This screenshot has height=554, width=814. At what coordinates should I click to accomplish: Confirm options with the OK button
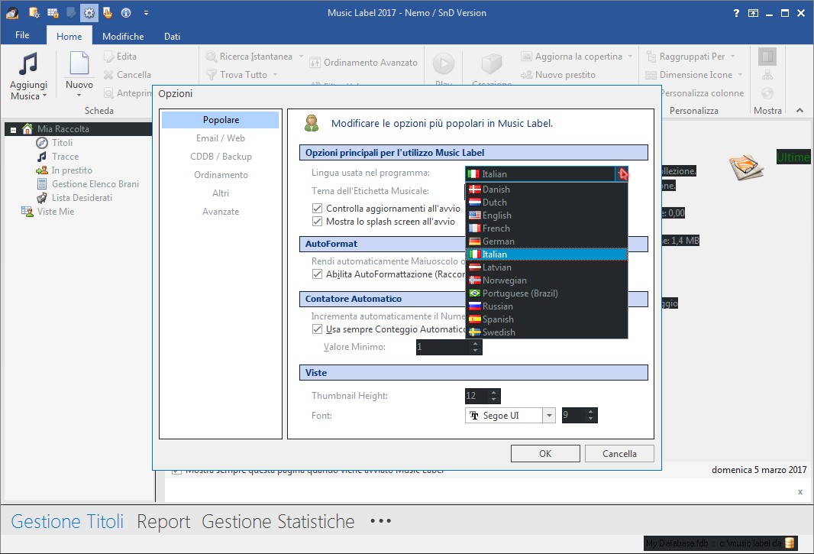click(545, 454)
